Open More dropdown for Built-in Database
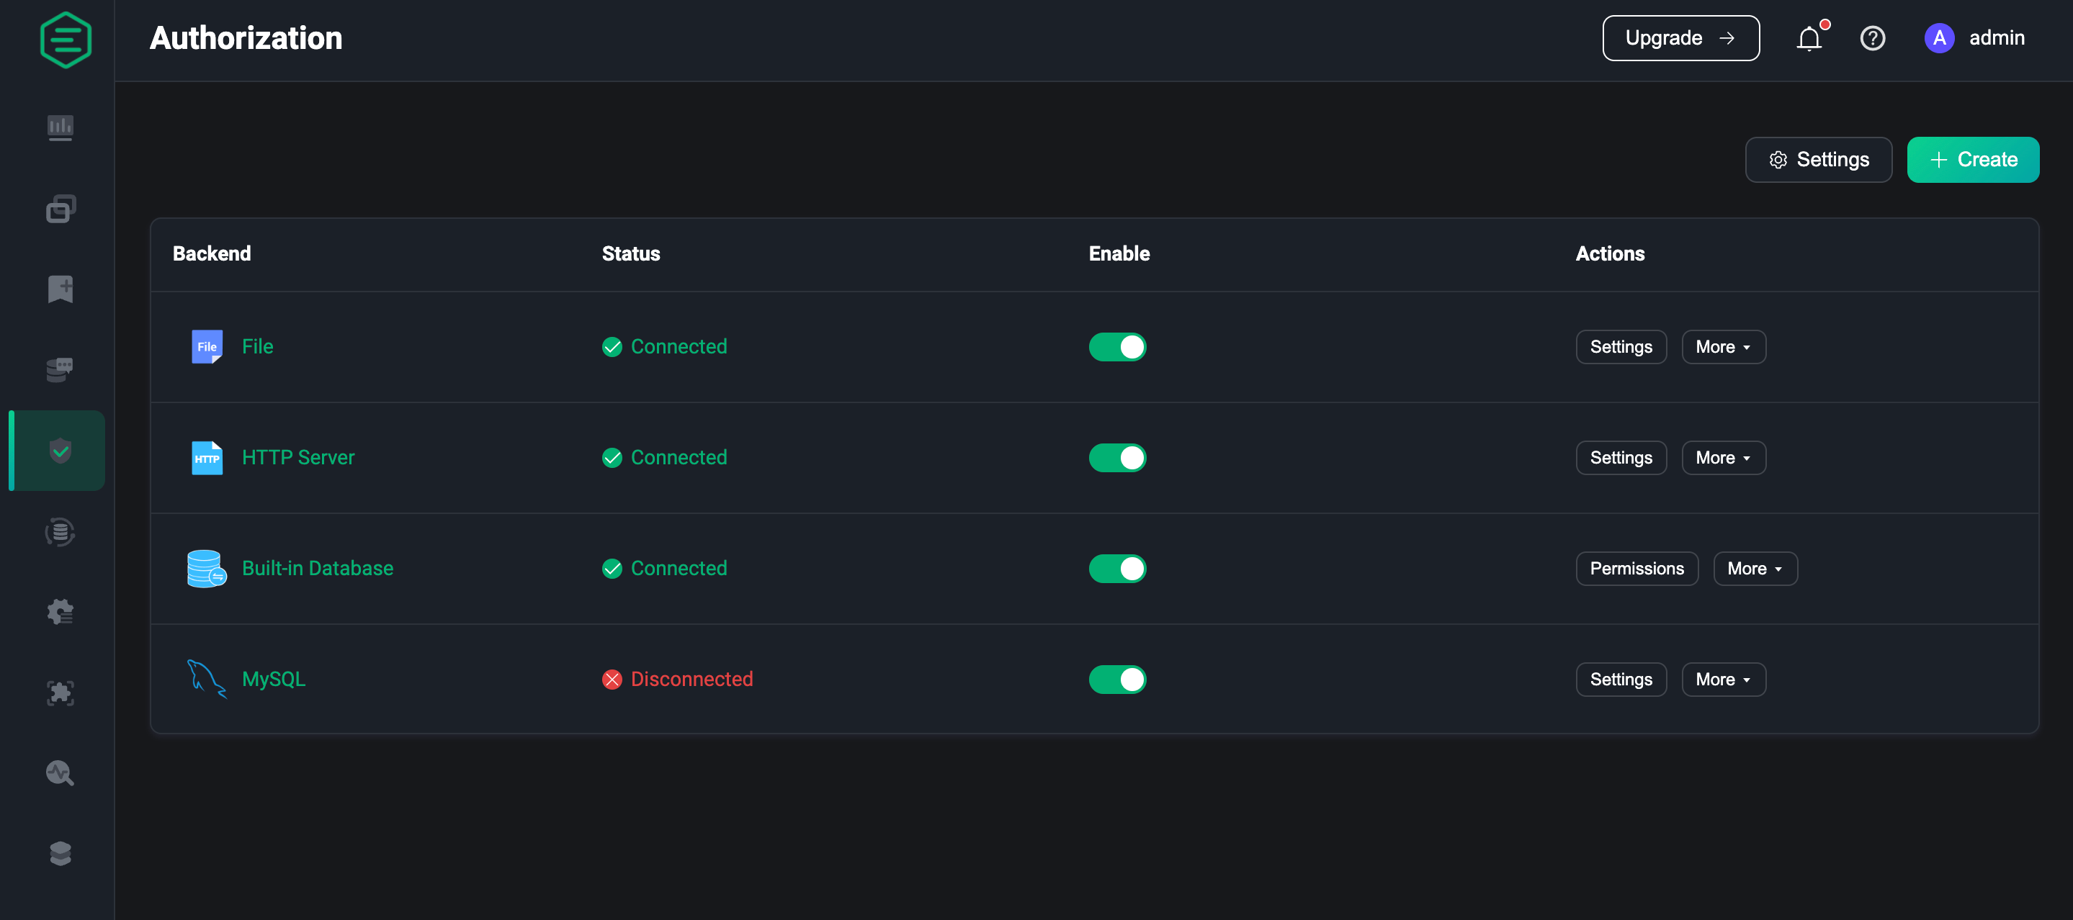2073x920 pixels. pyautogui.click(x=1755, y=569)
